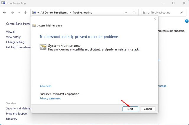Cancel the System Maintenance troubleshooter
This screenshot has height=125, width=189.
[148, 109]
